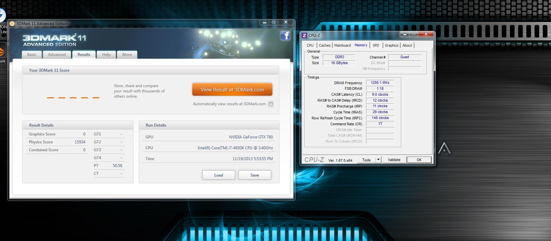
Task: Open the SPD tab in CPU-Z
Action: 376,45
